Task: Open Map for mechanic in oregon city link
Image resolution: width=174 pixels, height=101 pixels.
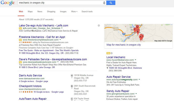Action: pyautogui.click(x=124, y=45)
